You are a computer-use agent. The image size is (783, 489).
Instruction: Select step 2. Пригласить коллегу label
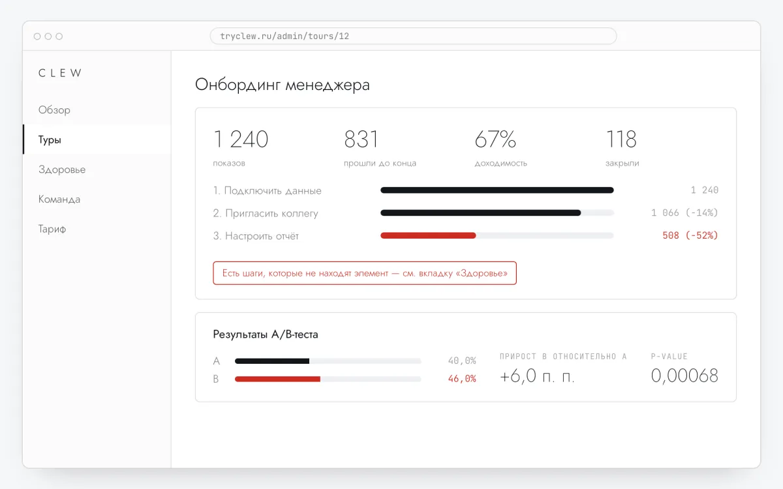click(266, 213)
